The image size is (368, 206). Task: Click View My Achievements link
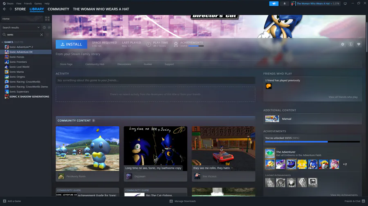344,195
